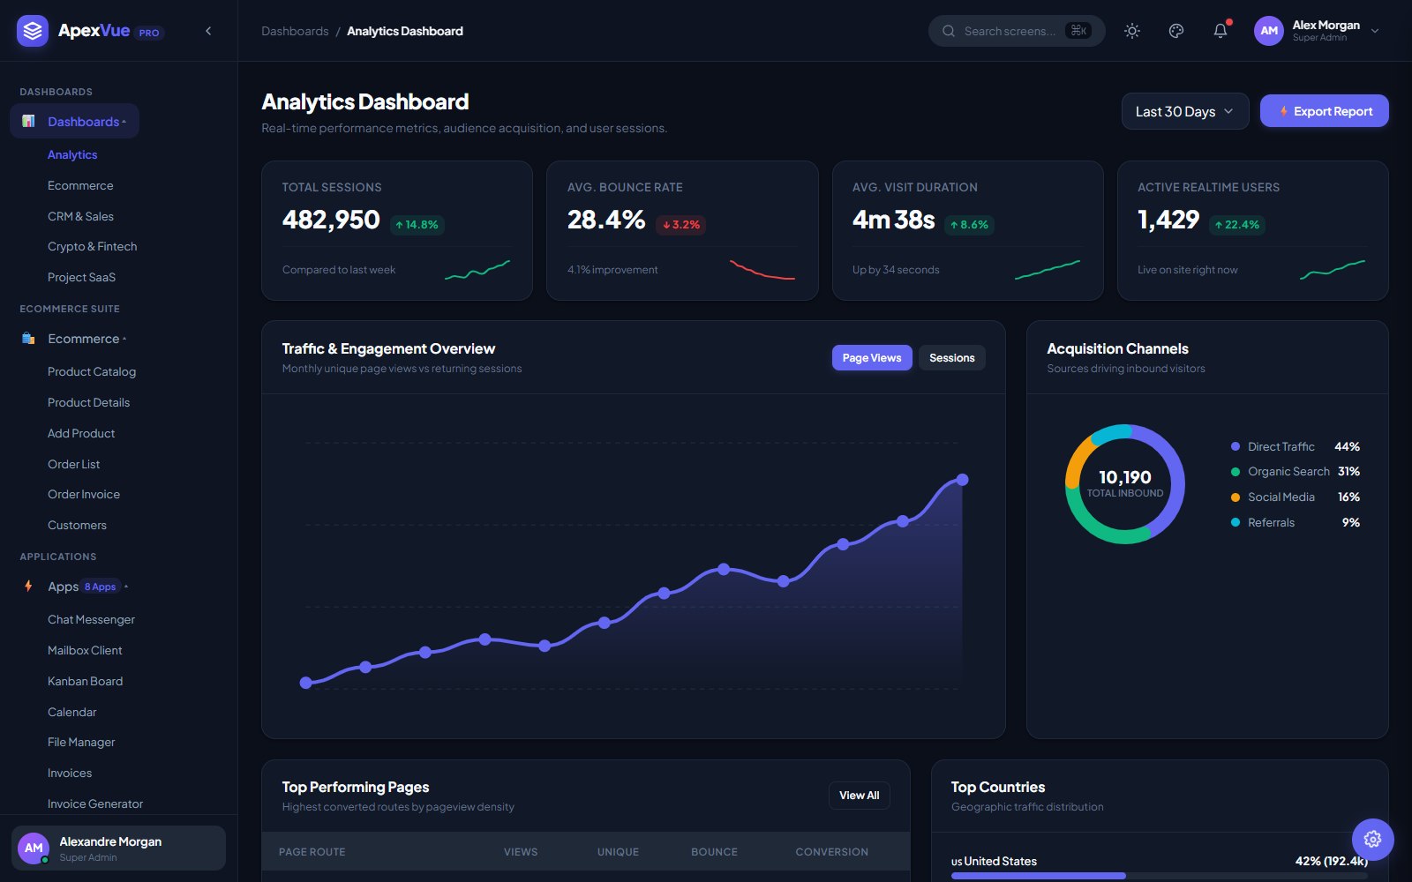Screen dimensions: 1412x882
Task: Open Product Details page
Action: [88, 402]
